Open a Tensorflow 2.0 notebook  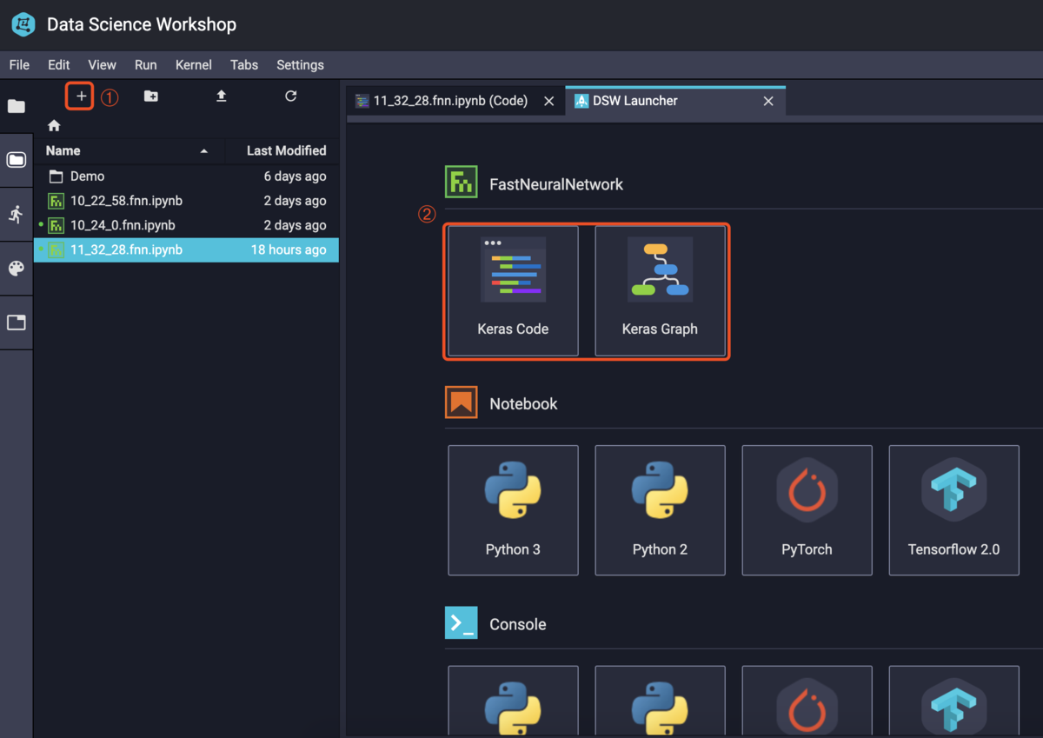click(x=953, y=510)
